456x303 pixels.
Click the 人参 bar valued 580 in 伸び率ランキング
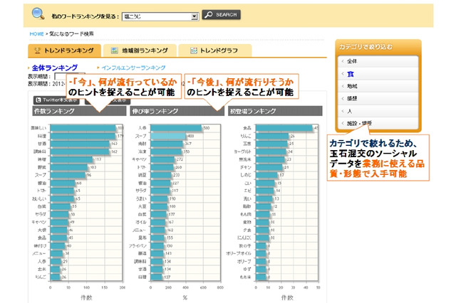(x=176, y=128)
